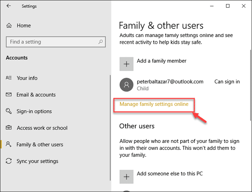Viewport: 252px width, 192px height.
Task: Open Access work or school
Action: pos(42,128)
